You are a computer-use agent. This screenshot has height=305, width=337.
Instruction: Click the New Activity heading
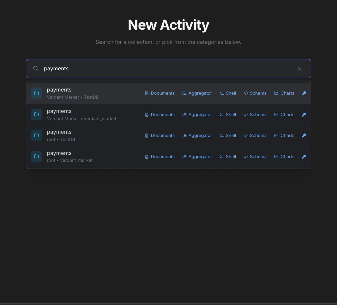click(168, 25)
